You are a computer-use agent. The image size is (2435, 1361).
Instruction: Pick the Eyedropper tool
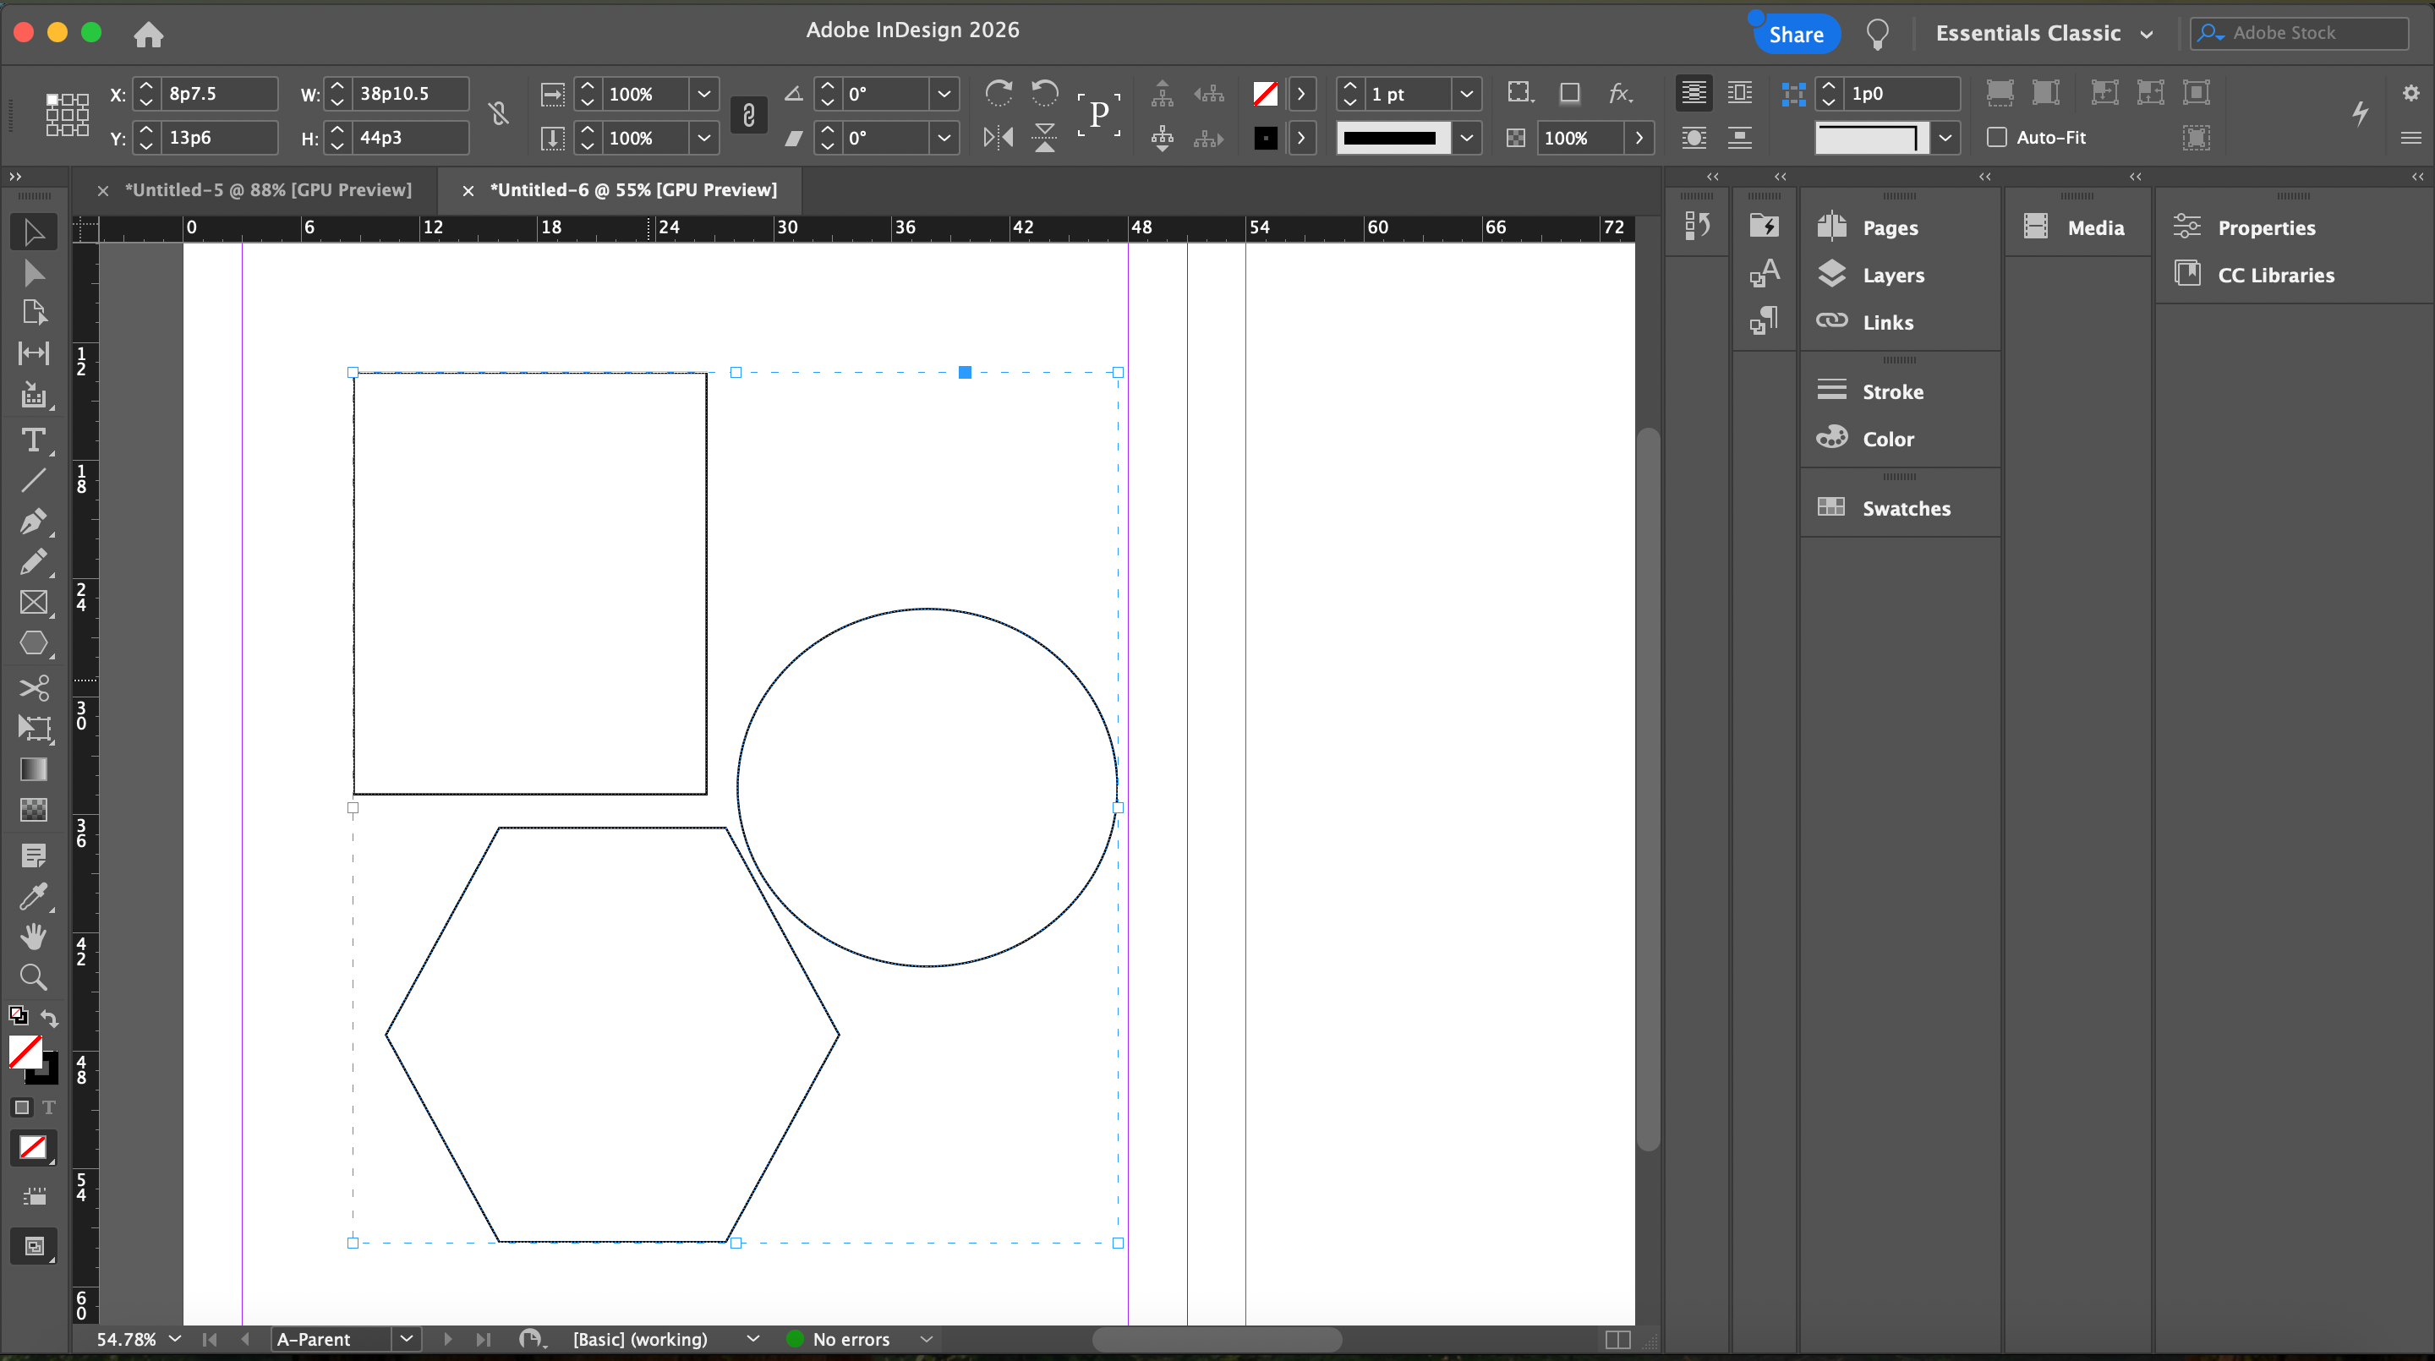point(33,896)
